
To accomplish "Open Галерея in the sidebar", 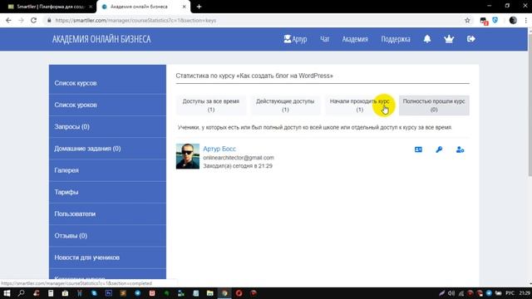I will click(x=107, y=170).
